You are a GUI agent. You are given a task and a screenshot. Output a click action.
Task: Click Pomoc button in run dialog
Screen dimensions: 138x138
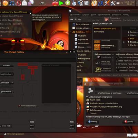click(x=93, y=121)
